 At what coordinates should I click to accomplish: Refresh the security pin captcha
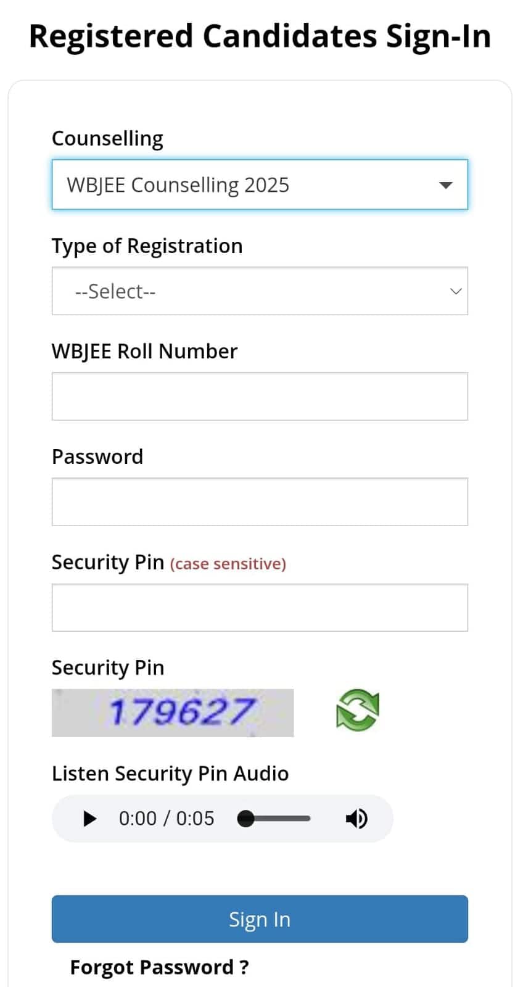click(357, 711)
